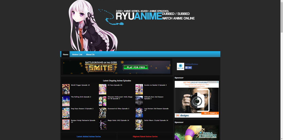Open Magic Kaito 1412 Episode 14
This screenshot has width=283, height=140.
click(118, 120)
